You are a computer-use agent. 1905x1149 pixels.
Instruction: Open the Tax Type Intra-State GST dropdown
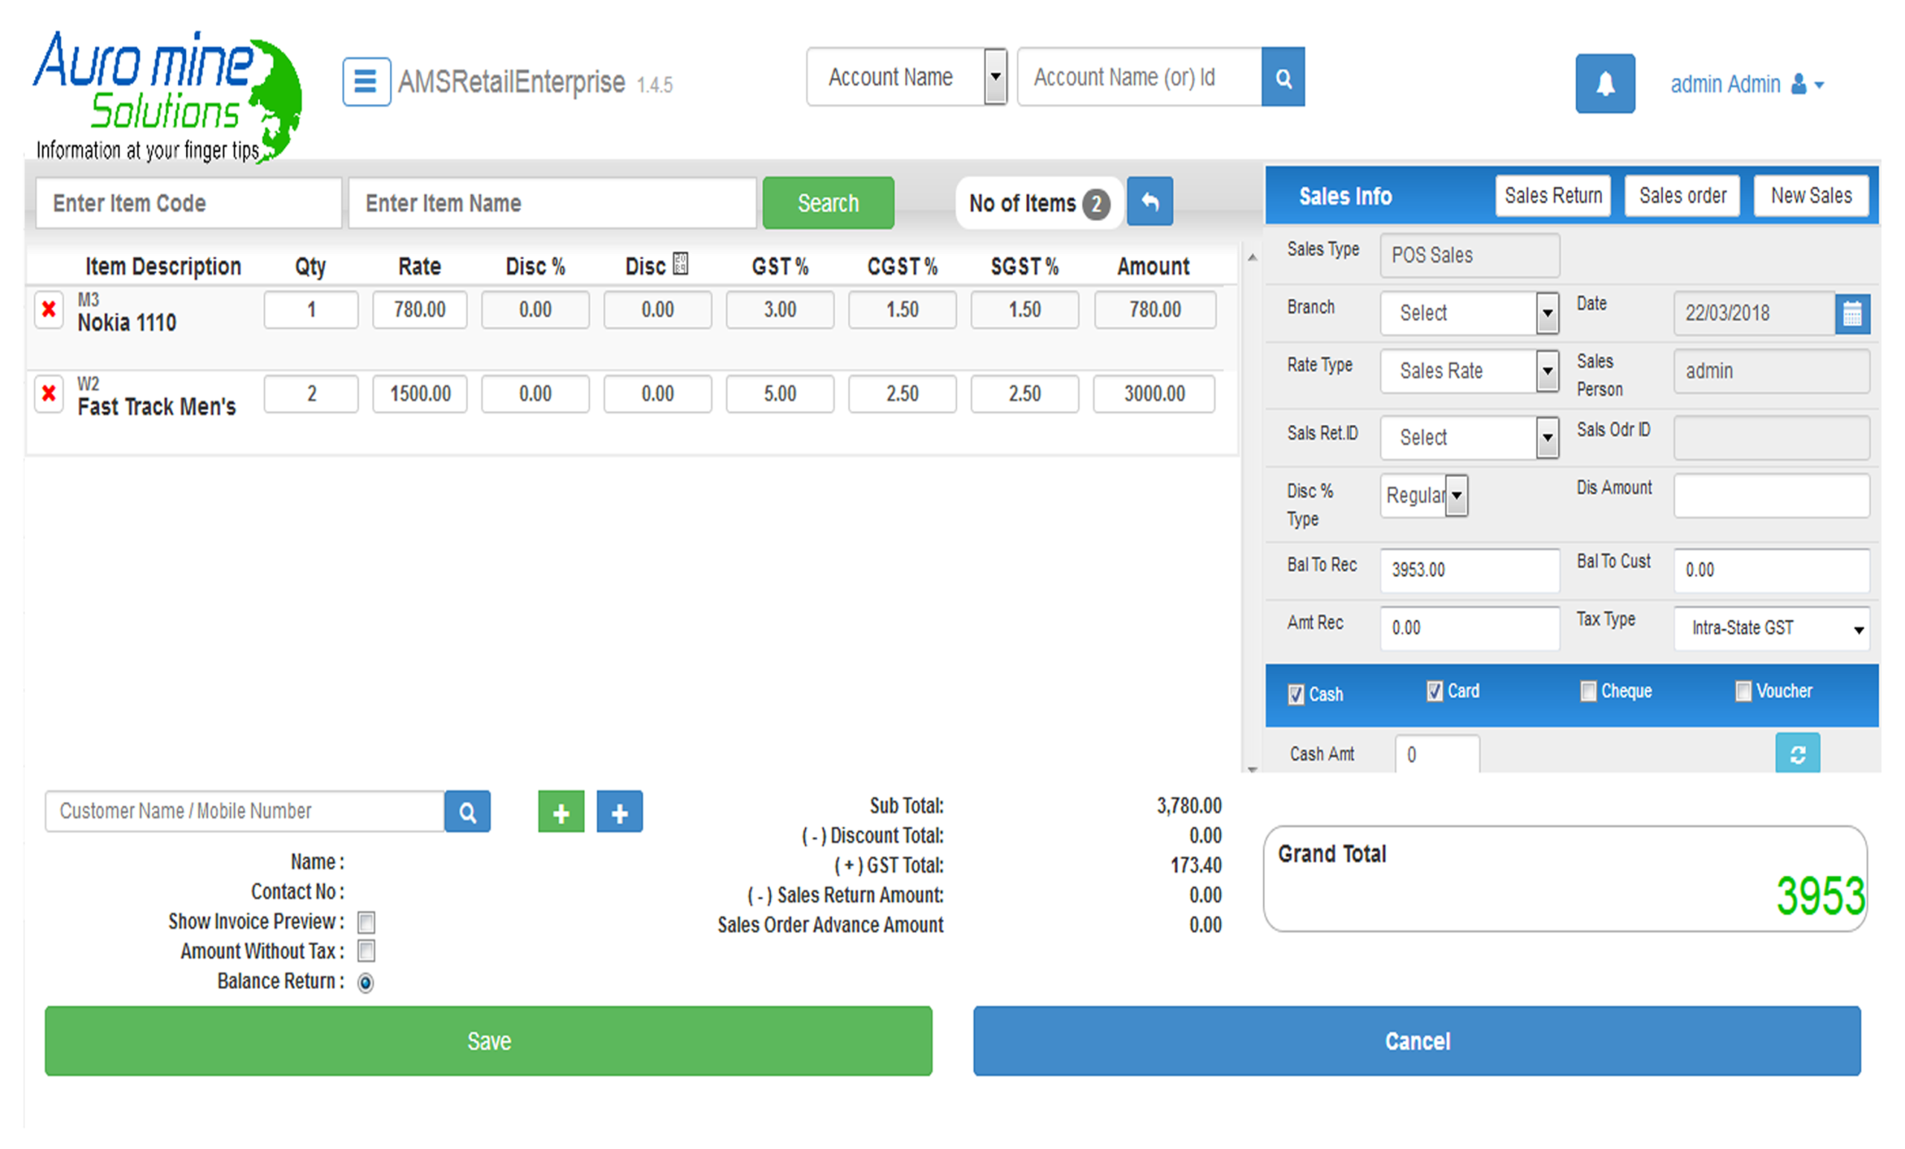click(x=1770, y=628)
